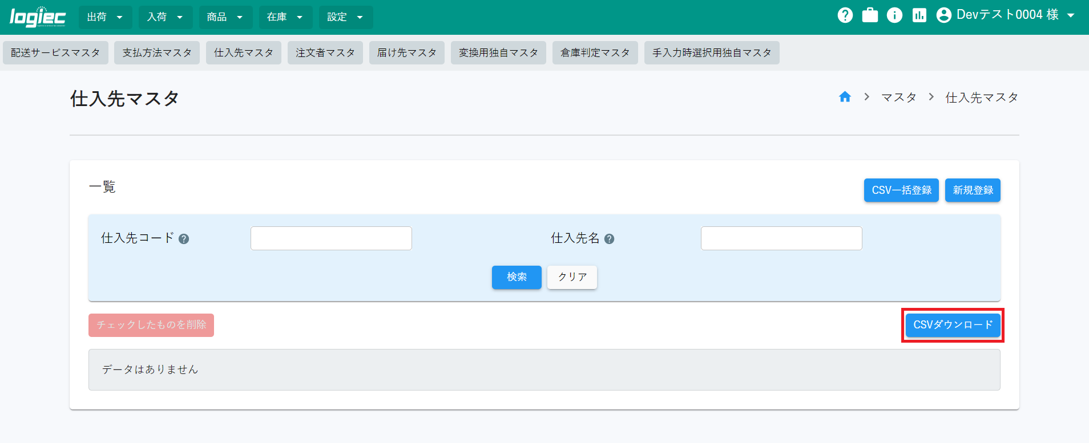Click チェックしたものを削除 button
This screenshot has height=443, width=1089.
[x=151, y=325]
